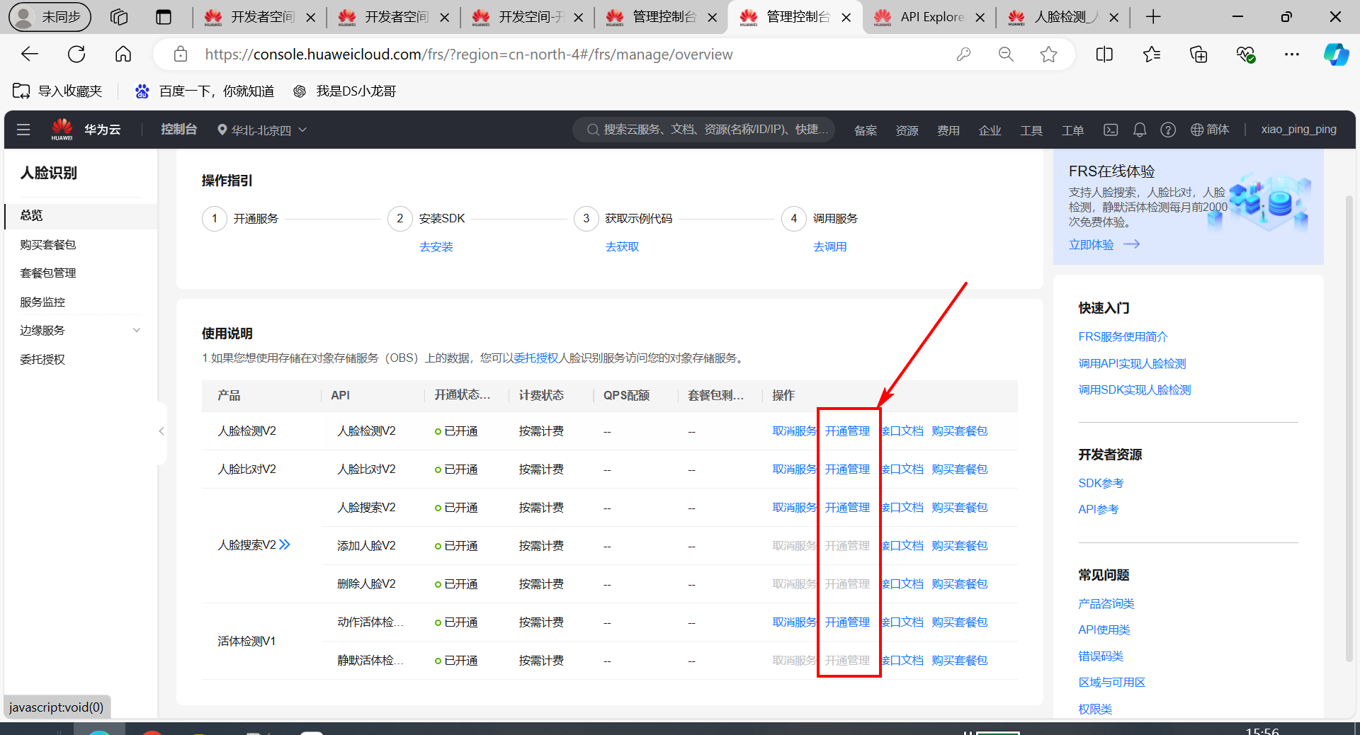Viewport: 1360px width, 735px height.
Task: Click 立即体验 in FRS banner
Action: [x=1092, y=244]
